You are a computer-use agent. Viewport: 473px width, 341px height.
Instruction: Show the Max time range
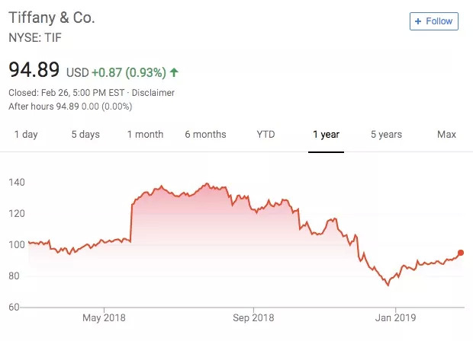(x=446, y=135)
